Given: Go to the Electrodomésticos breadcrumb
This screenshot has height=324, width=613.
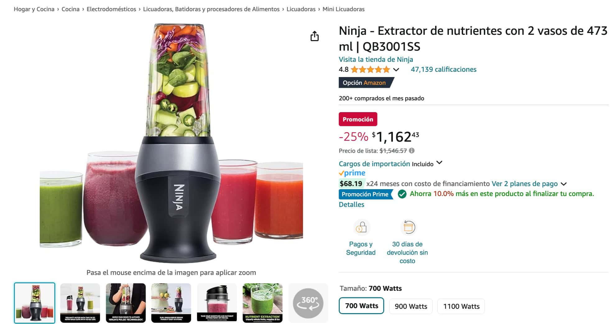Looking at the screenshot, I should point(111,9).
